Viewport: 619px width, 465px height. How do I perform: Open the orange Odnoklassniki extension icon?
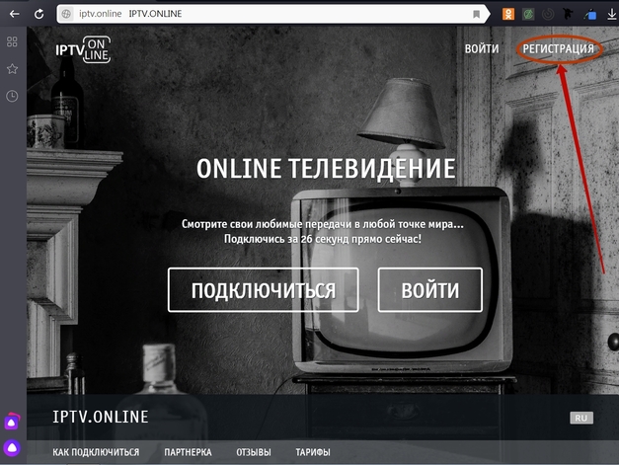coord(508,14)
